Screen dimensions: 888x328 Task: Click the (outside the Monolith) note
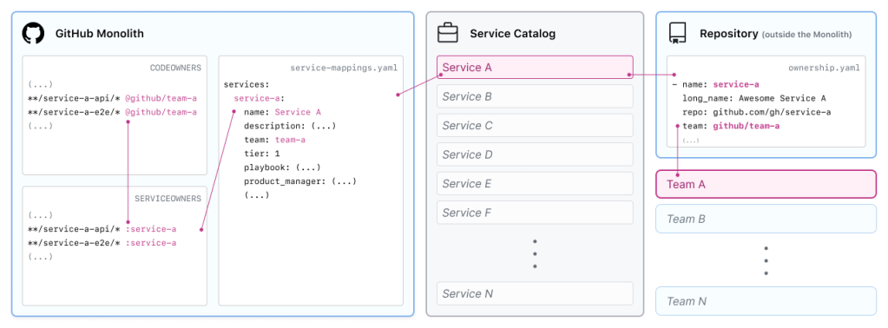807,35
